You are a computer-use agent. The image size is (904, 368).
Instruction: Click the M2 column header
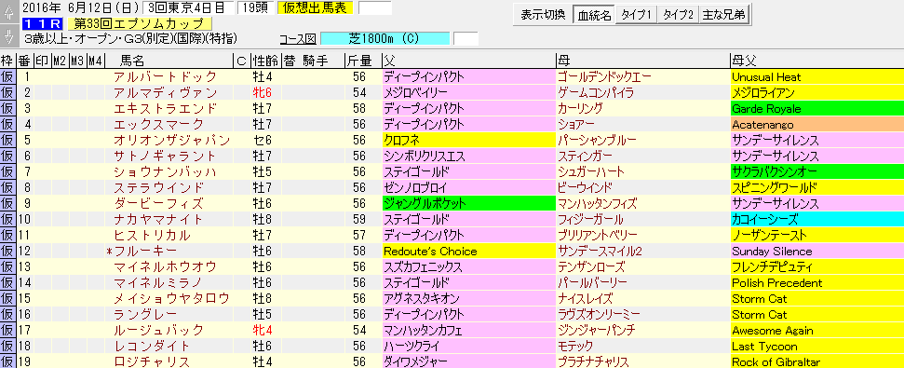60,61
